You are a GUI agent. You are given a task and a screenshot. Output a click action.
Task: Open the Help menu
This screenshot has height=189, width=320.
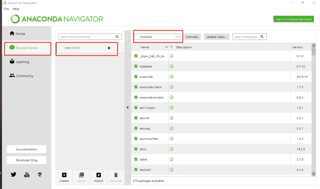[16, 9]
